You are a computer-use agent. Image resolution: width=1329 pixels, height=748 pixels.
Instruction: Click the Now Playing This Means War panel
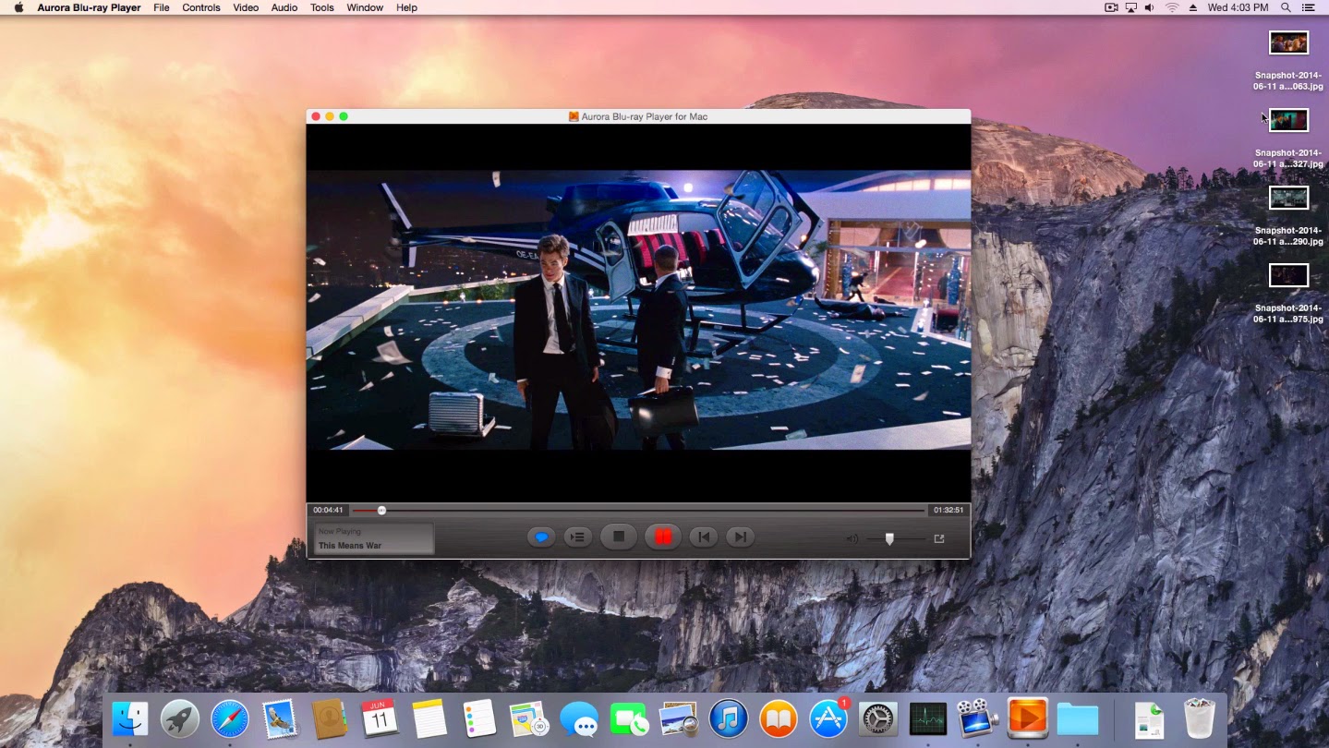(x=373, y=538)
